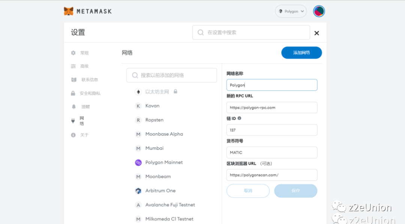Viewport: 405px width, 224px height.
Task: Click the bell icon beside 提醒
Action: [x=73, y=107]
